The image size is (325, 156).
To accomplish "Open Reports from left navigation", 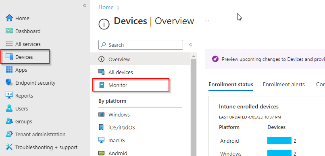I will click(24, 96).
